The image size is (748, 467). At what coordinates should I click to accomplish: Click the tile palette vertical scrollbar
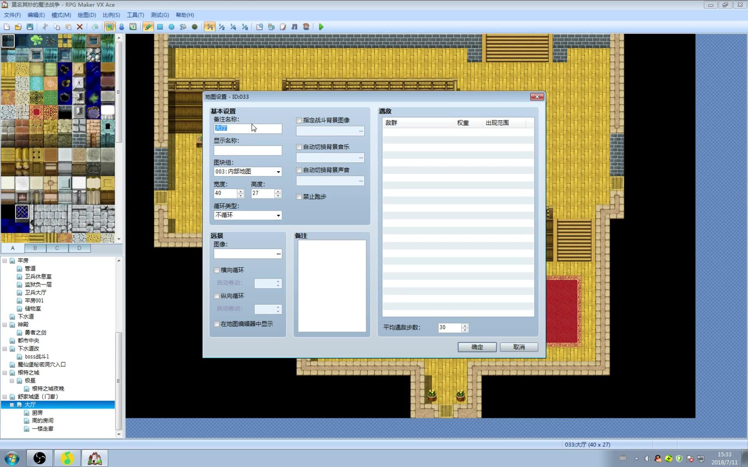tap(119, 92)
